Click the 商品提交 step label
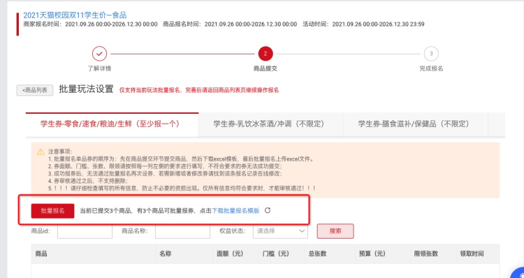This screenshot has width=524, height=278. [x=265, y=69]
